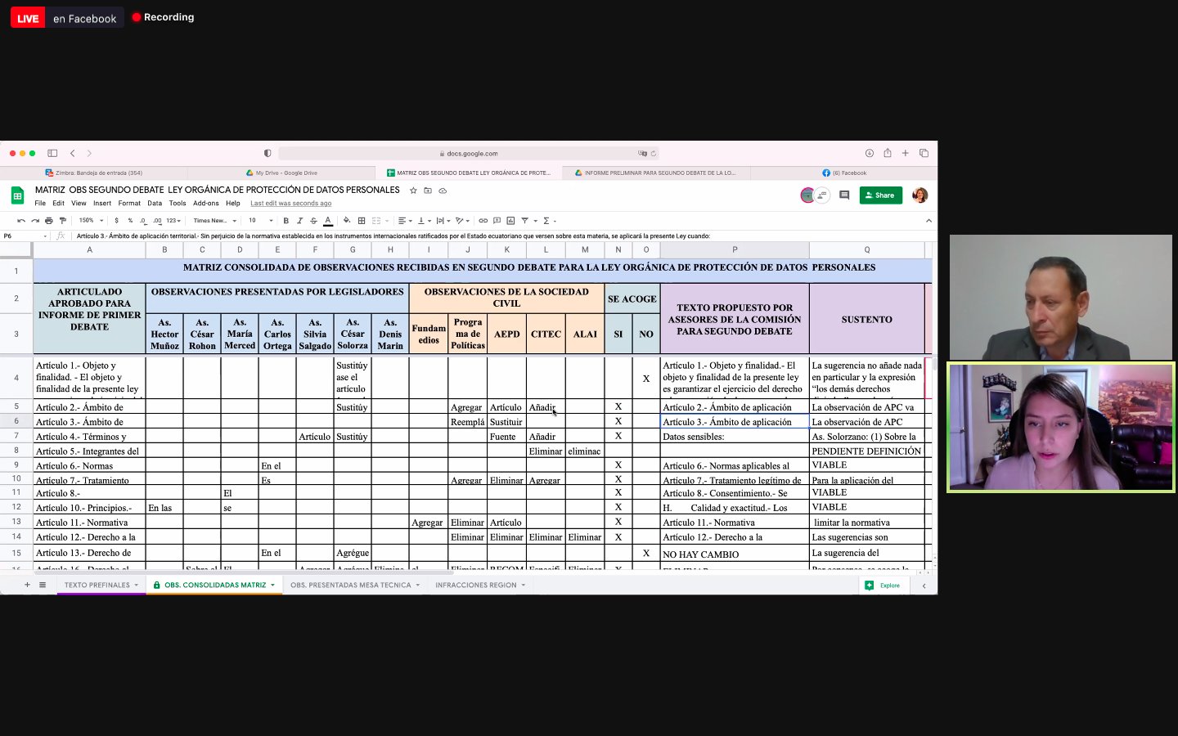Screen dimensions: 1178x736
Task: Open new tab with Safari plus icon
Action: click(x=906, y=153)
